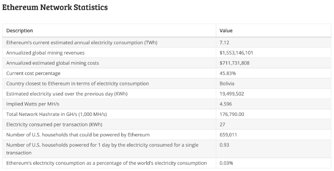Select the Description column header
Screen dimensions: 334x171
20,30
